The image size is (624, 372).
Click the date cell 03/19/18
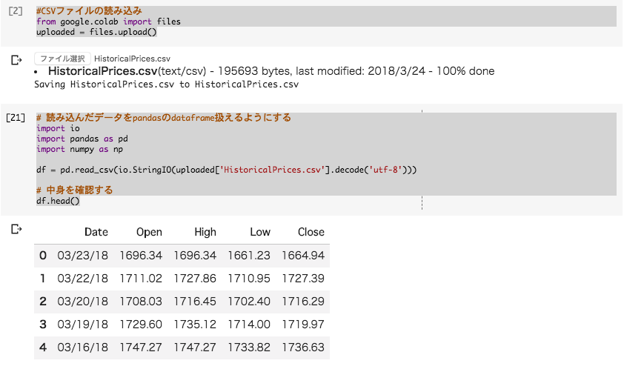[82, 325]
